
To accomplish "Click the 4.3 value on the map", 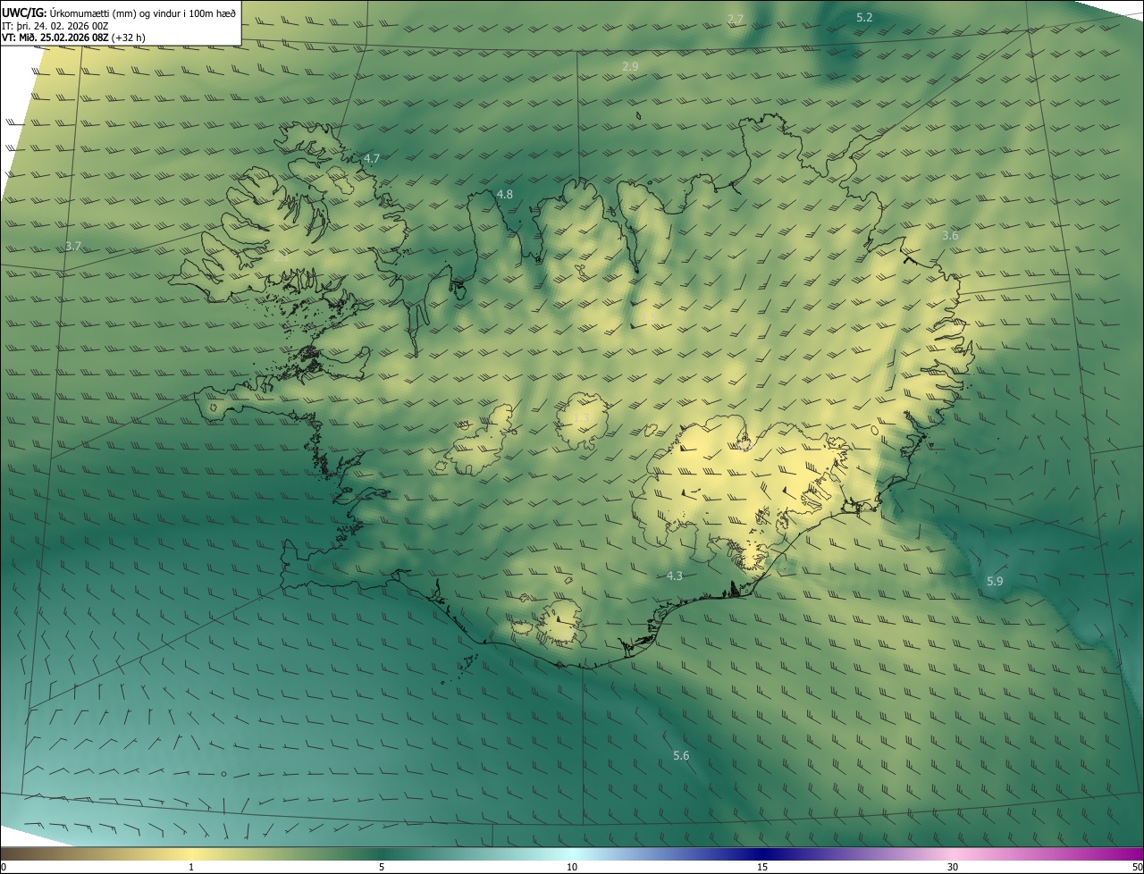I will [x=675, y=576].
